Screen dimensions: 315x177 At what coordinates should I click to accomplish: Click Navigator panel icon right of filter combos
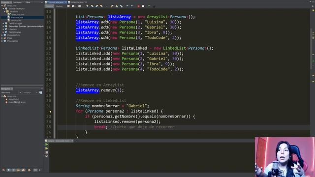pos(40,92)
